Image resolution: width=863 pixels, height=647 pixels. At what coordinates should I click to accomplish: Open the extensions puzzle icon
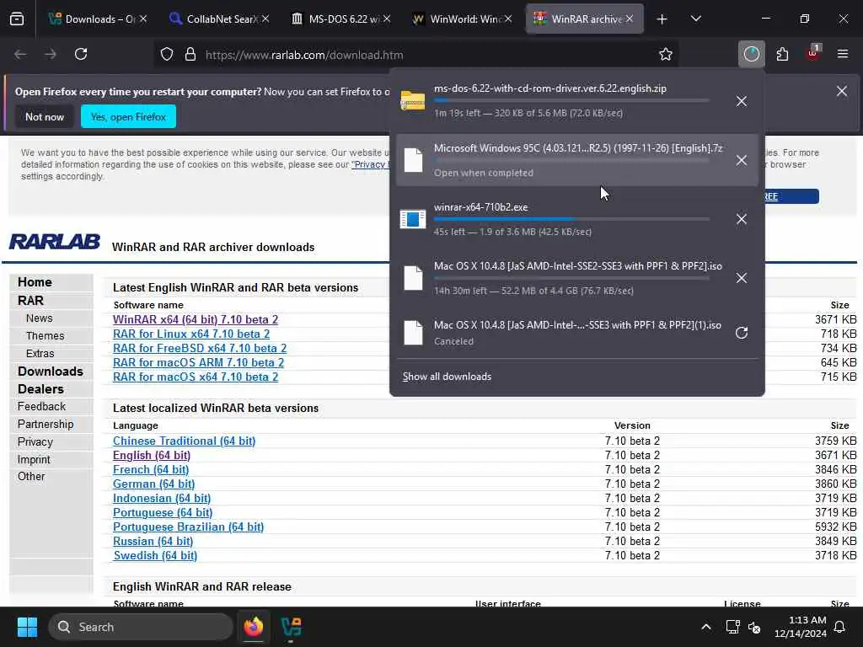click(x=782, y=54)
